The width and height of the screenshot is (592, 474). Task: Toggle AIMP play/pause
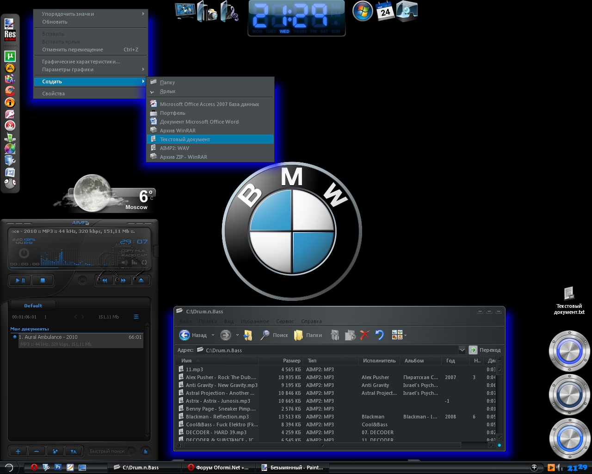(20, 280)
